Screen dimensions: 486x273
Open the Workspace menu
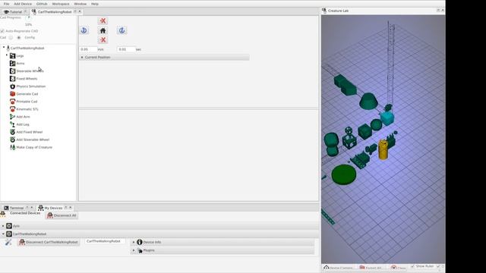[61, 4]
